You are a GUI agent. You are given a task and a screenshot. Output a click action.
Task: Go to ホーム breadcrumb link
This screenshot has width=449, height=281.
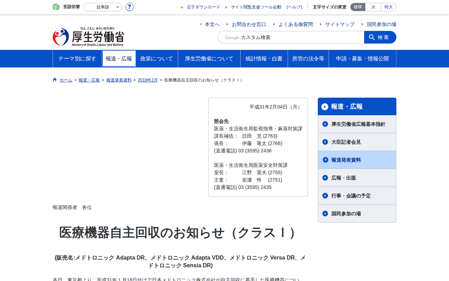click(x=66, y=80)
